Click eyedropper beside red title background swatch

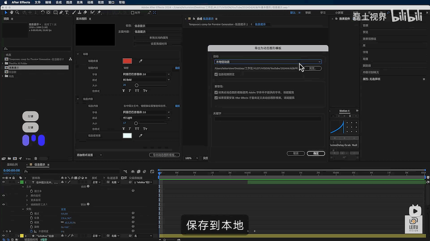click(x=141, y=61)
